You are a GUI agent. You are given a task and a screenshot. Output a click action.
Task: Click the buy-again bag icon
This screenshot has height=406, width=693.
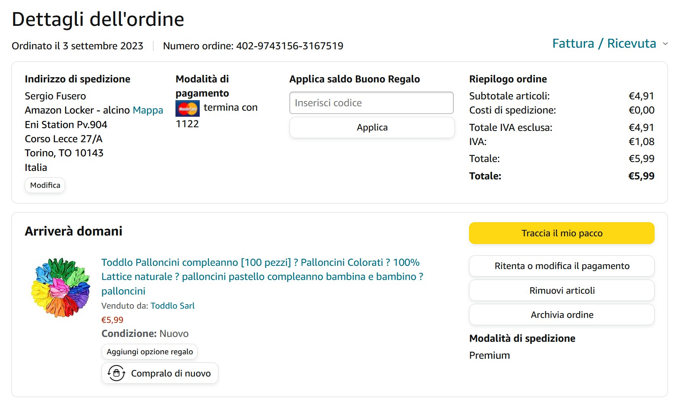(x=116, y=373)
